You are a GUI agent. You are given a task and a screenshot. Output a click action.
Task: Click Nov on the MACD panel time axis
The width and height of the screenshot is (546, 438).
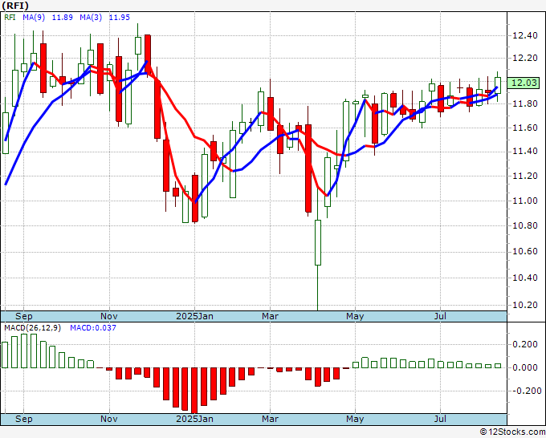click(109, 419)
